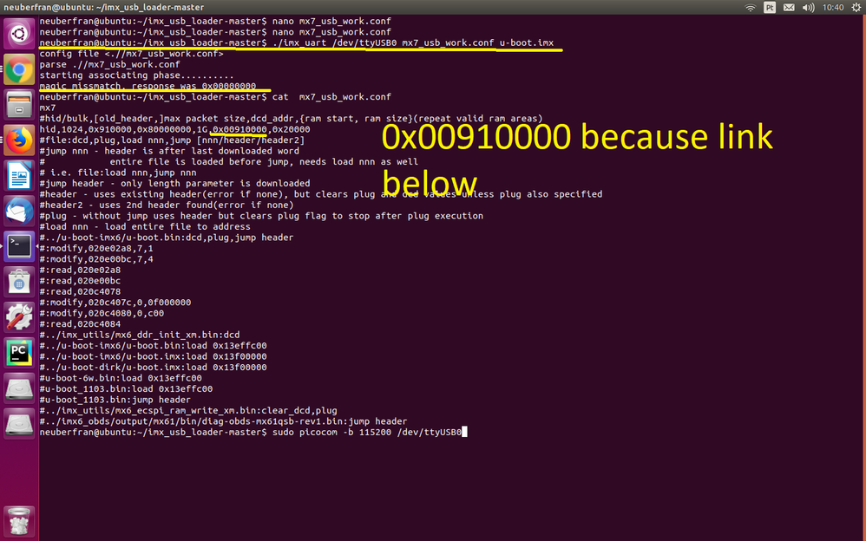The height and width of the screenshot is (541, 866).
Task: Open the Ubuntu Dash search launcher
Action: pyautogui.click(x=19, y=34)
